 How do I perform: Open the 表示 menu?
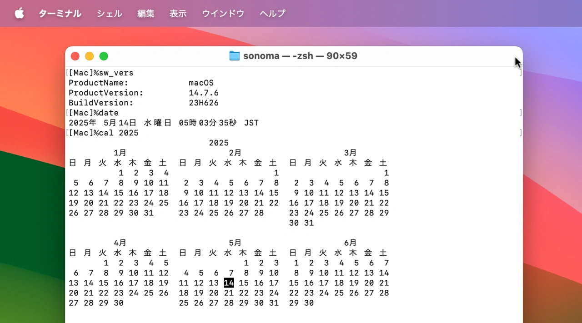pos(178,13)
